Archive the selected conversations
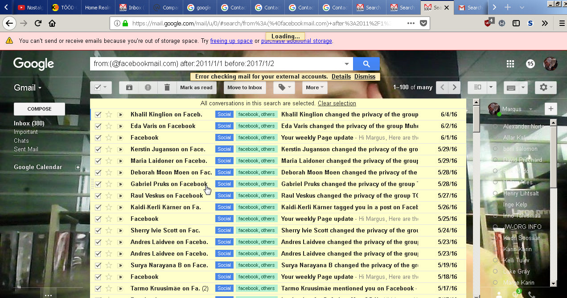 pyautogui.click(x=129, y=87)
